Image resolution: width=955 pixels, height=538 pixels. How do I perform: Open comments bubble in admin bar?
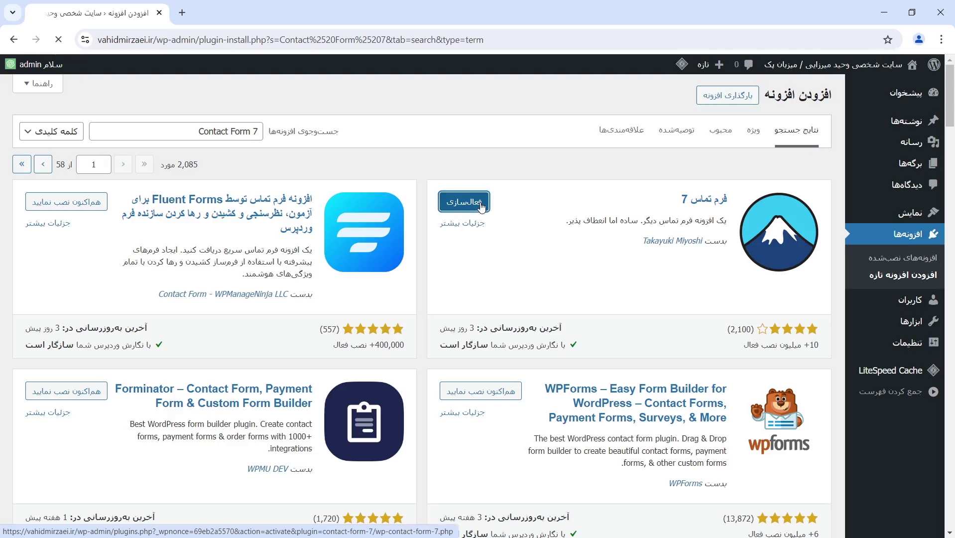(x=748, y=65)
